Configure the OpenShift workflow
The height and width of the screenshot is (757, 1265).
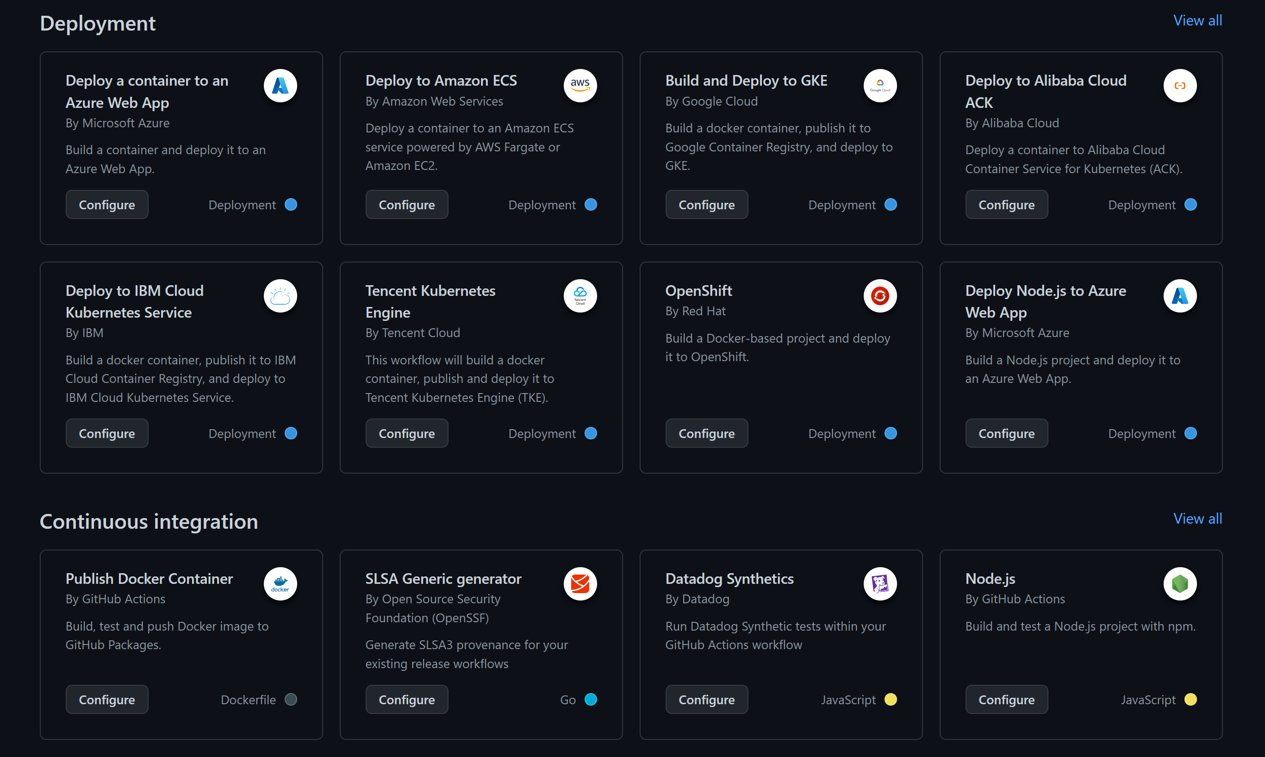[706, 433]
